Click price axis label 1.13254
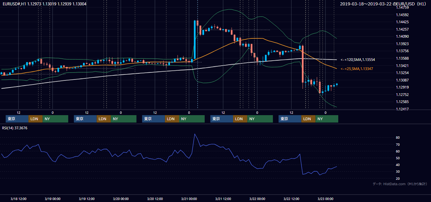The height and width of the screenshot is (202, 431). (402, 73)
